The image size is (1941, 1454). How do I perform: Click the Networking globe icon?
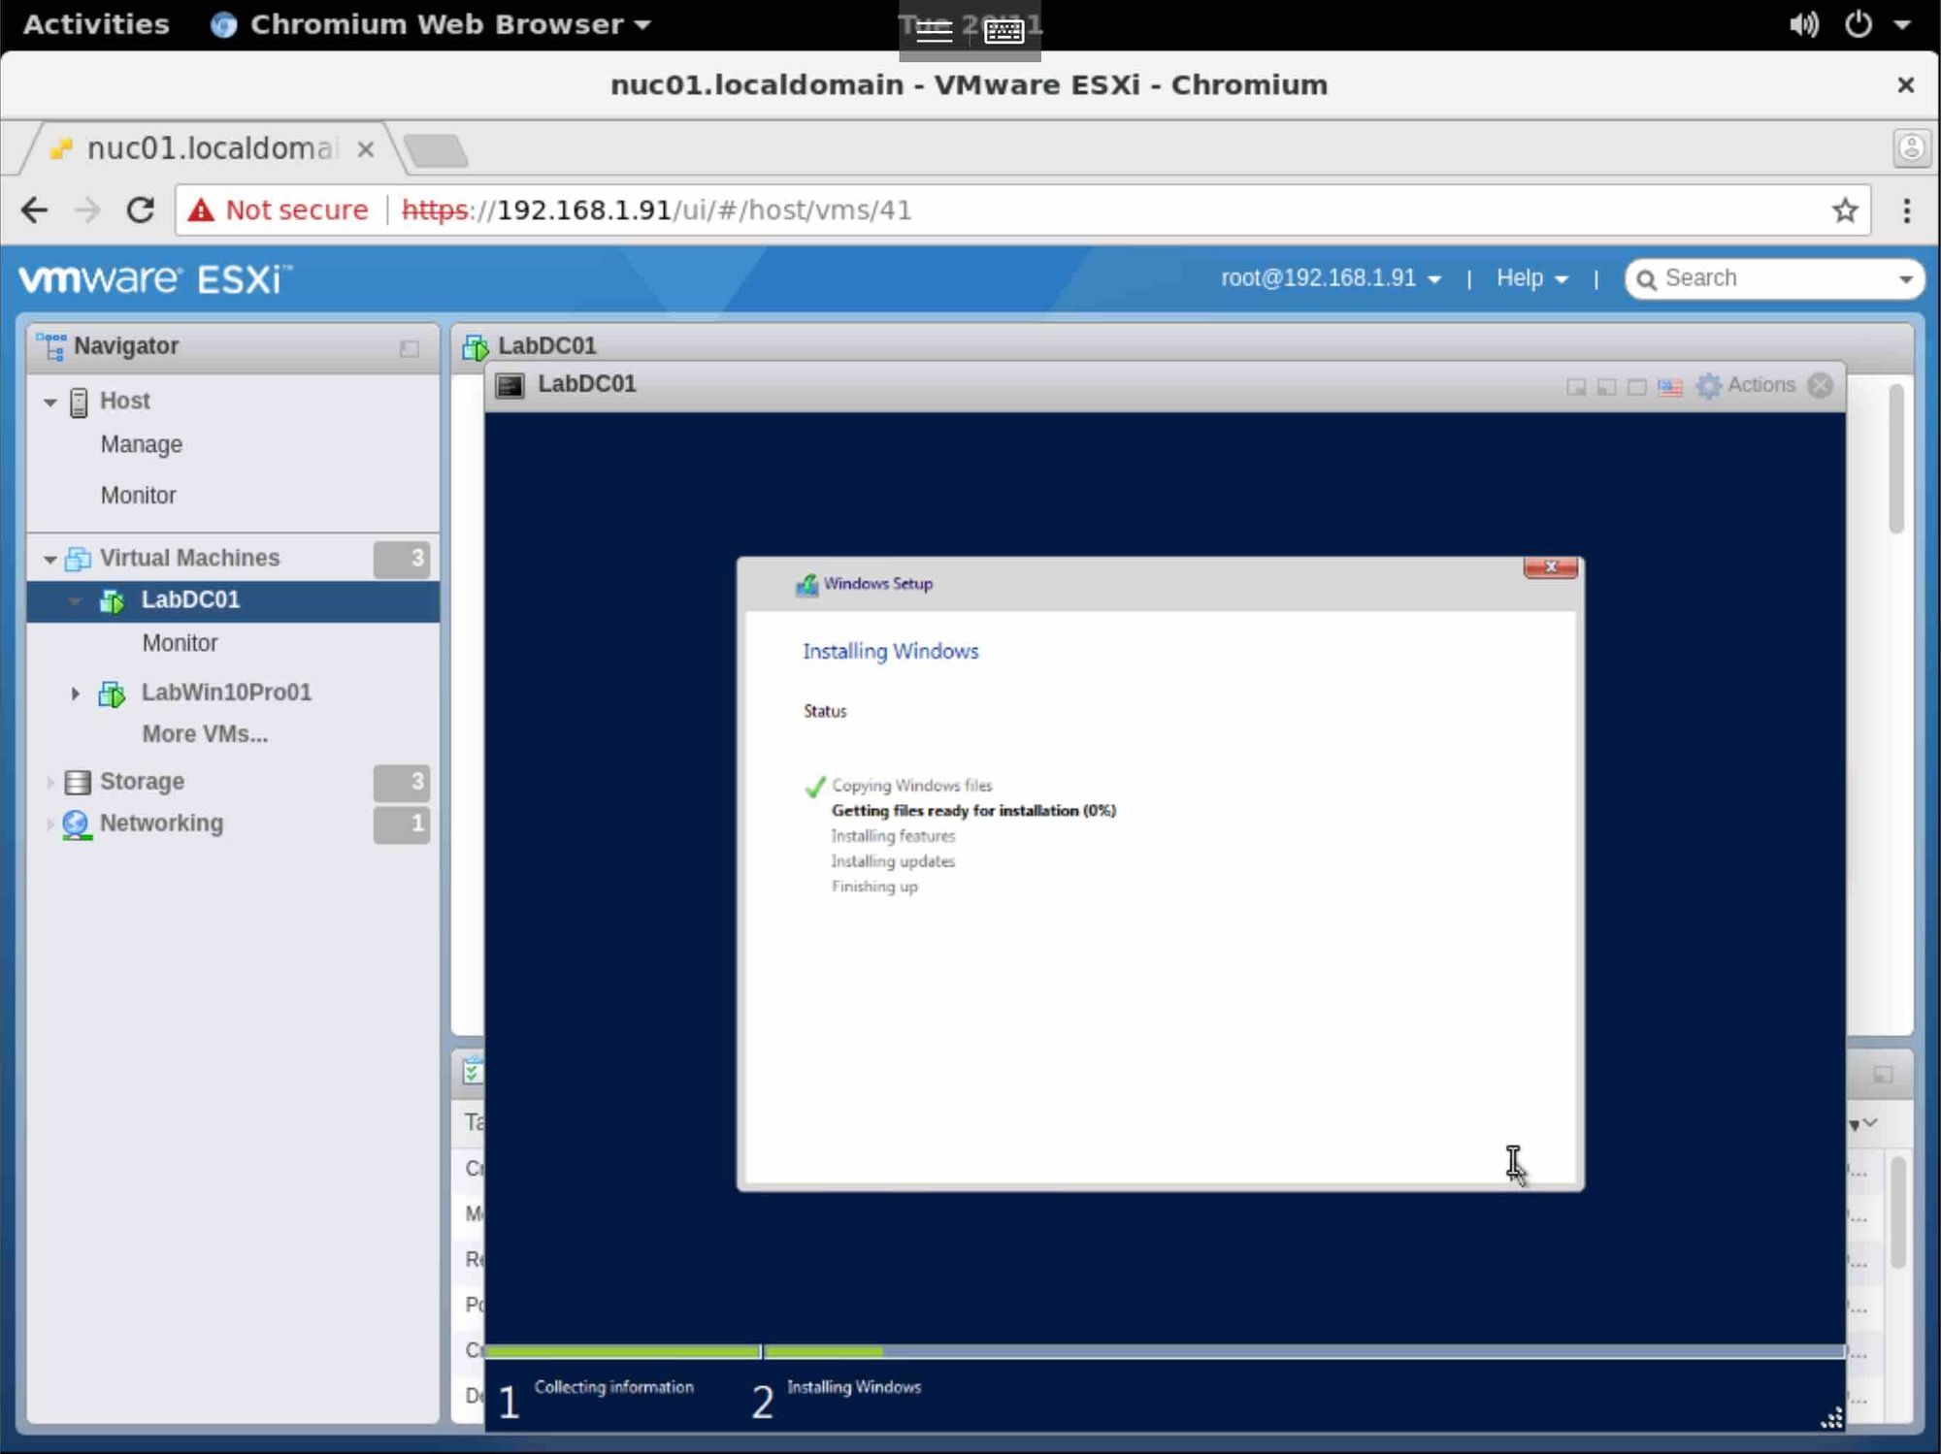click(77, 824)
